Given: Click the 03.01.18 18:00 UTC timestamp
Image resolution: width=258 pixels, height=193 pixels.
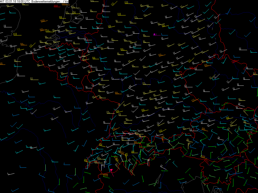Looking at the screenshot, I should point(18,2).
